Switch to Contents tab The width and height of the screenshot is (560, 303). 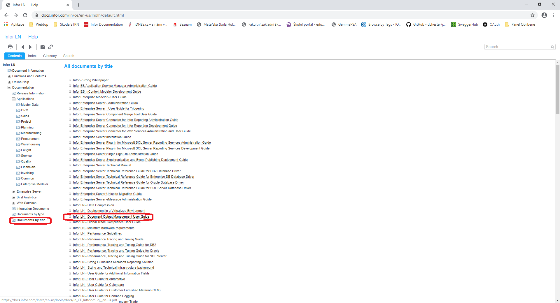click(15, 56)
